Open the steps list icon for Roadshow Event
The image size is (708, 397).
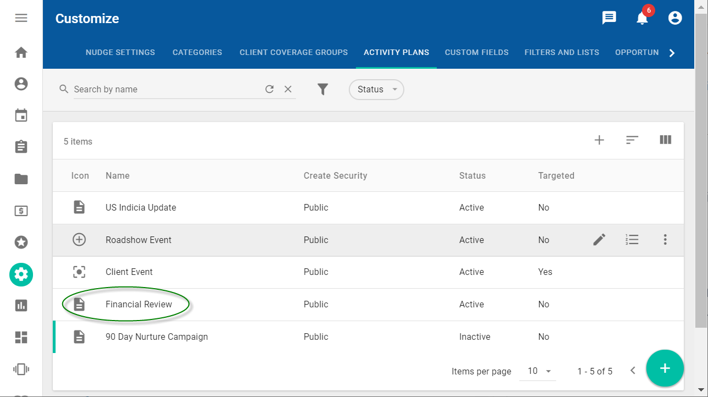click(632, 240)
